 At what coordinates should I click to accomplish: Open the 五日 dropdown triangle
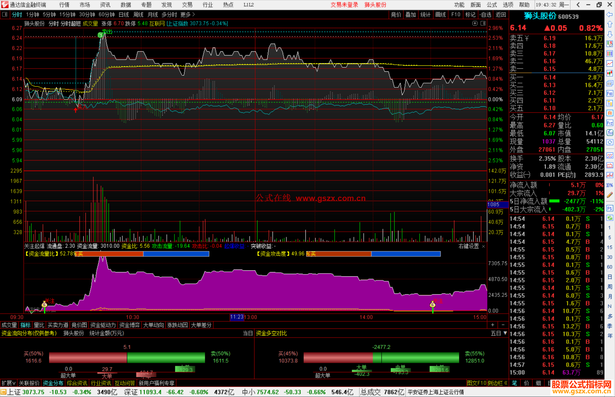pyautogui.click(x=505, y=333)
